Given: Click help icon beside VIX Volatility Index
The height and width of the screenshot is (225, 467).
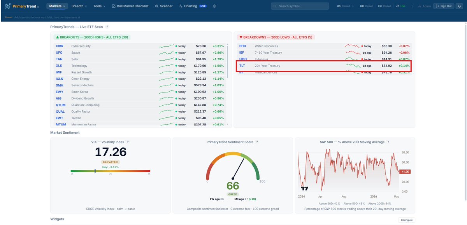Looking at the screenshot, I should pyautogui.click(x=128, y=142).
